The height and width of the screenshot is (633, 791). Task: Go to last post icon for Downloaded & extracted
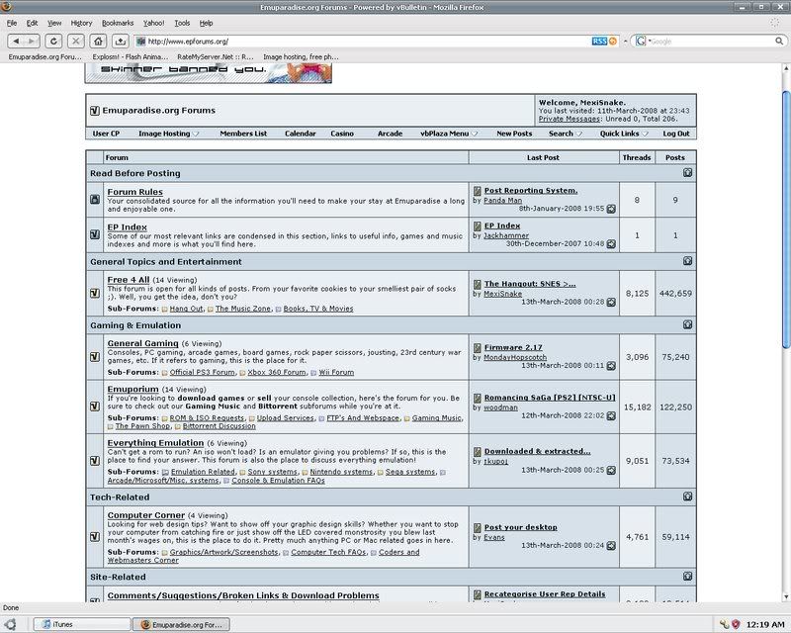coord(611,470)
